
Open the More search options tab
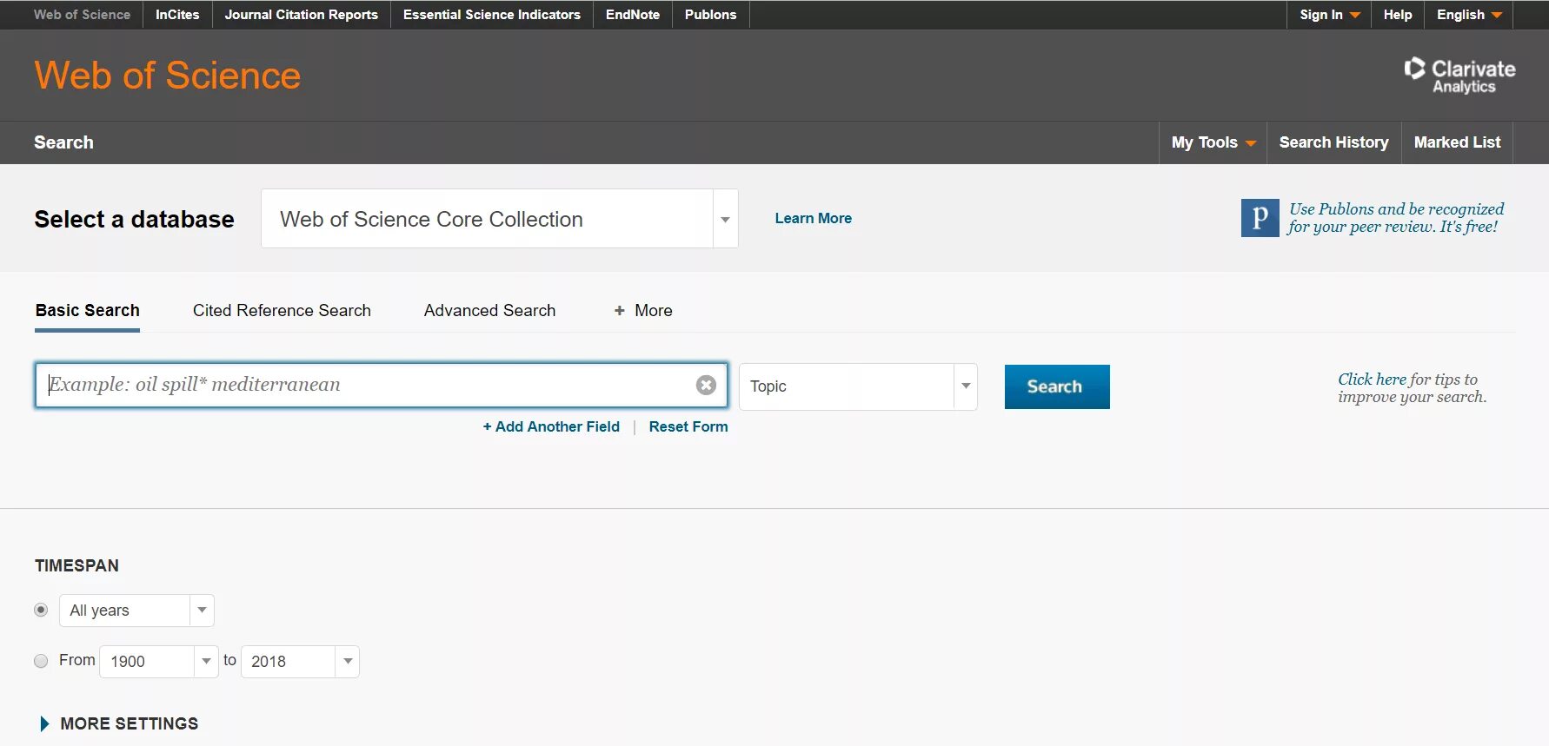643,311
